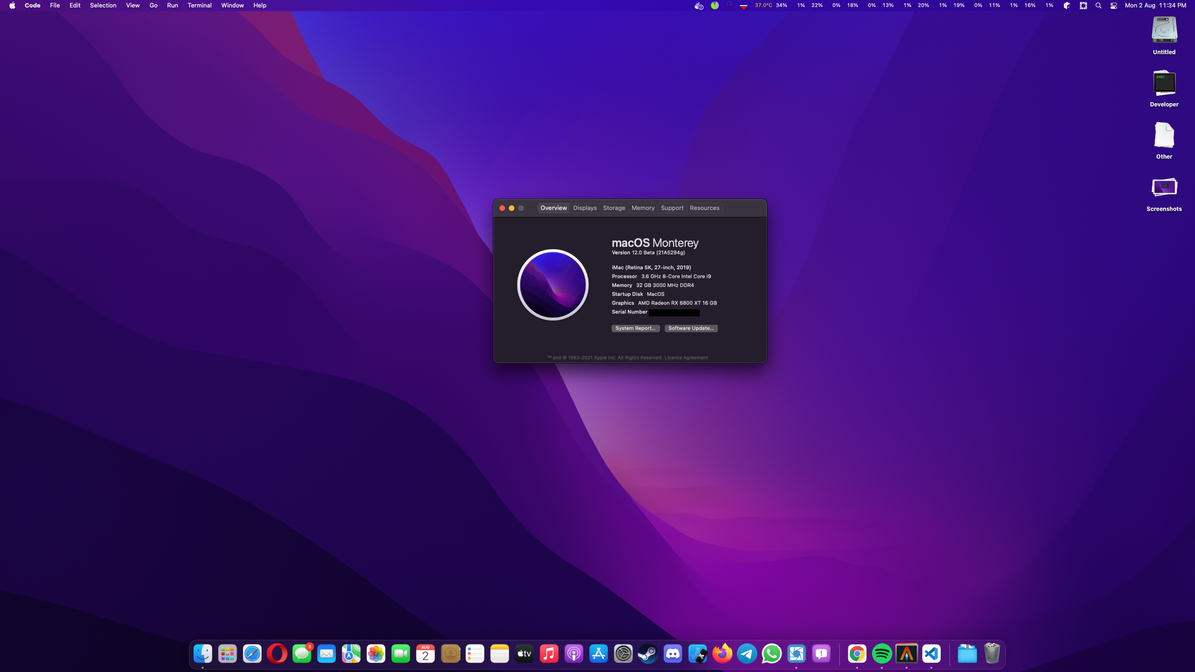
Task: Open the Trash in the Dock
Action: [x=992, y=654]
